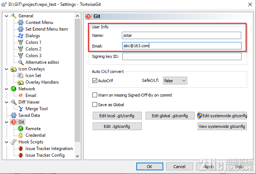
Task: Click the Email at-sign icon
Action: [x=21, y=95]
